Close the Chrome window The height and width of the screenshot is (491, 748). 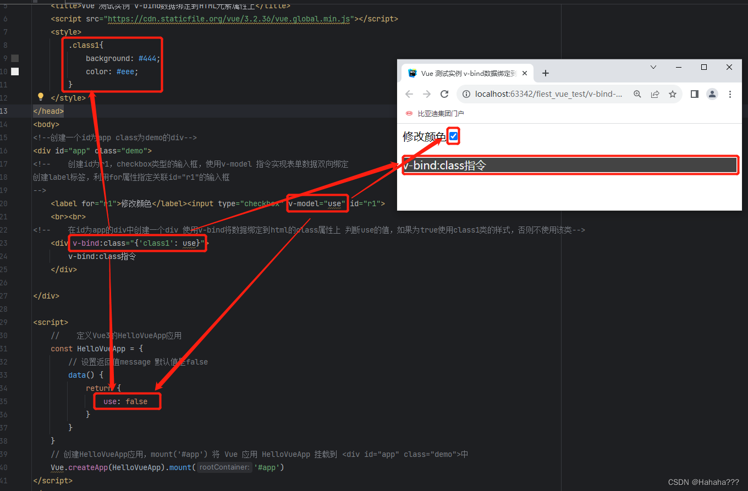tap(729, 67)
